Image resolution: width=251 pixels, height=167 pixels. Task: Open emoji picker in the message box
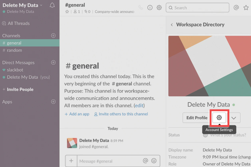154,161
